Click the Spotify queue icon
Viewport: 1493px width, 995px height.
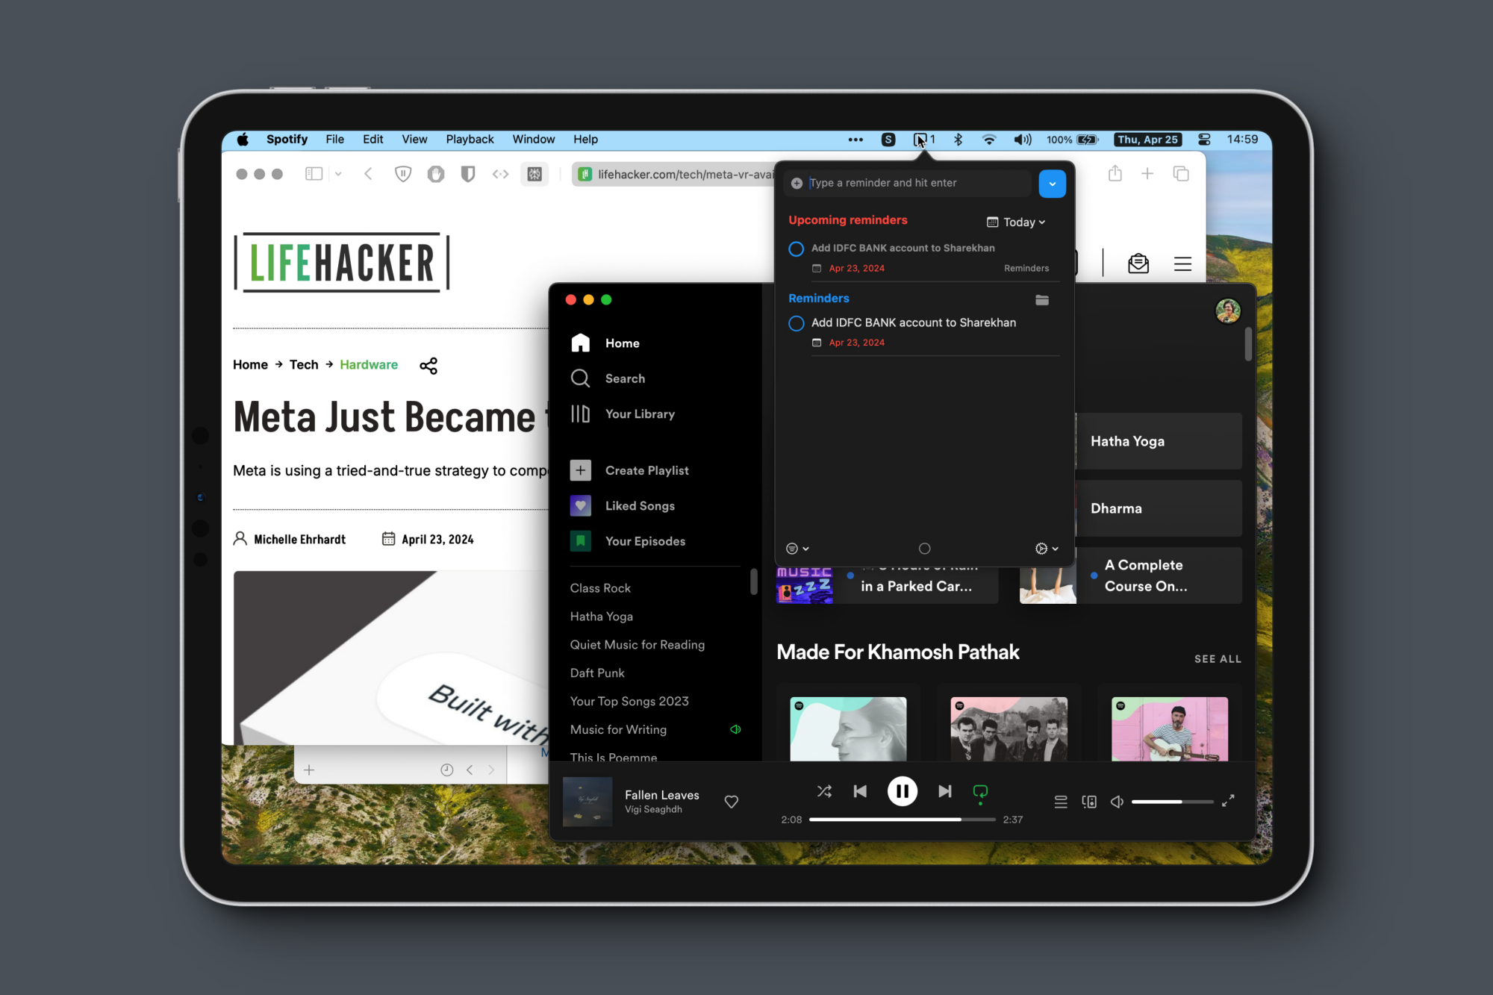[1060, 799]
